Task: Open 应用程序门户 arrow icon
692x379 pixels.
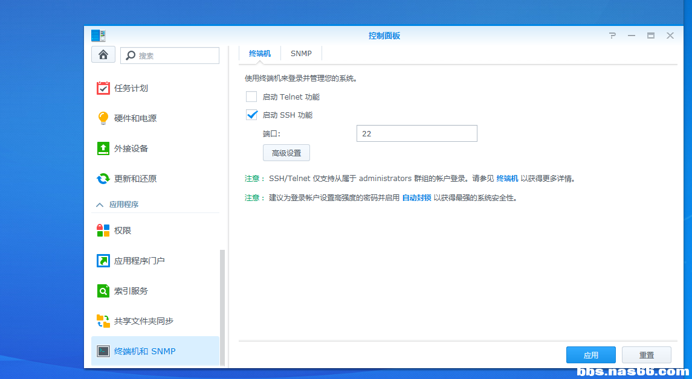Action: coord(103,261)
